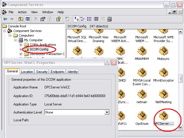This screenshot has height=138, width=184.
Task: Click the computer icon at the toolbar's end
Action: [x=109, y=19]
